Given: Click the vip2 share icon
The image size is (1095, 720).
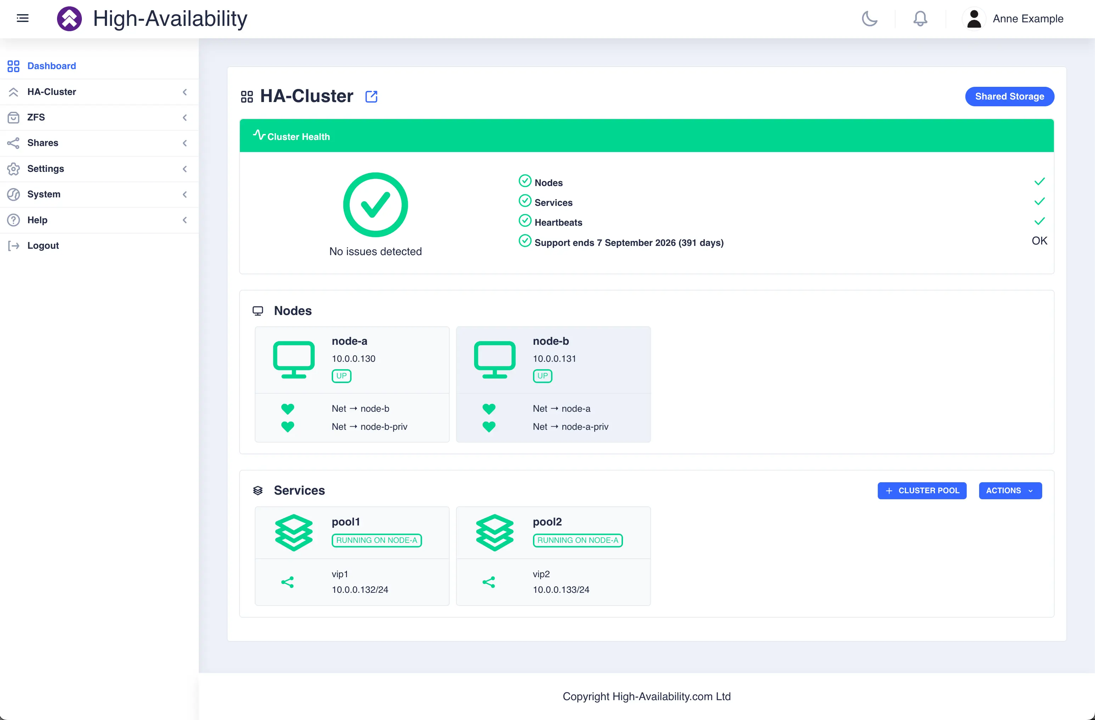Looking at the screenshot, I should 489,581.
